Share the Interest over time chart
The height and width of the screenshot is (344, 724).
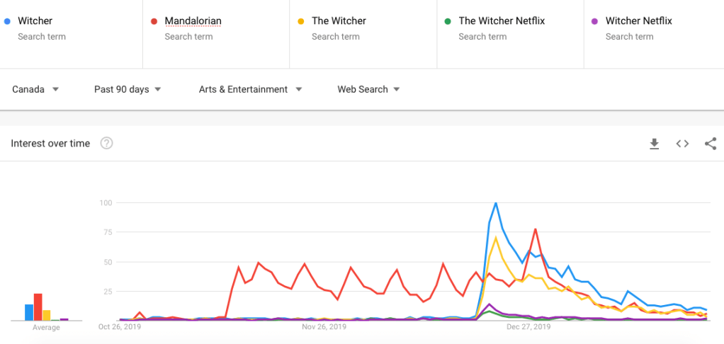(x=710, y=144)
